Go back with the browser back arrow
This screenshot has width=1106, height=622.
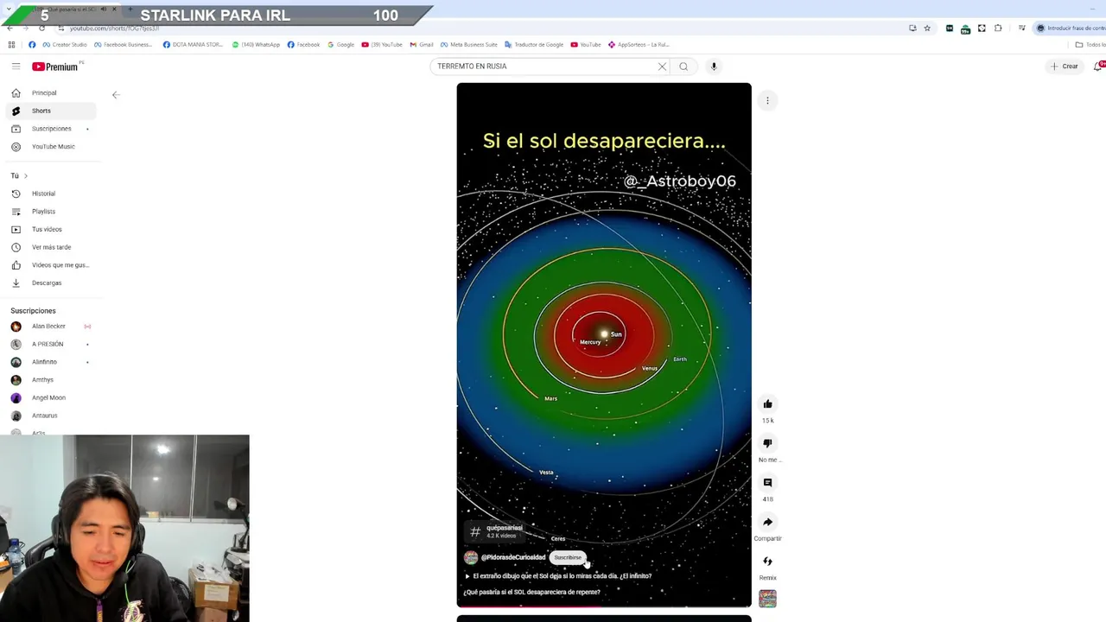10,29
